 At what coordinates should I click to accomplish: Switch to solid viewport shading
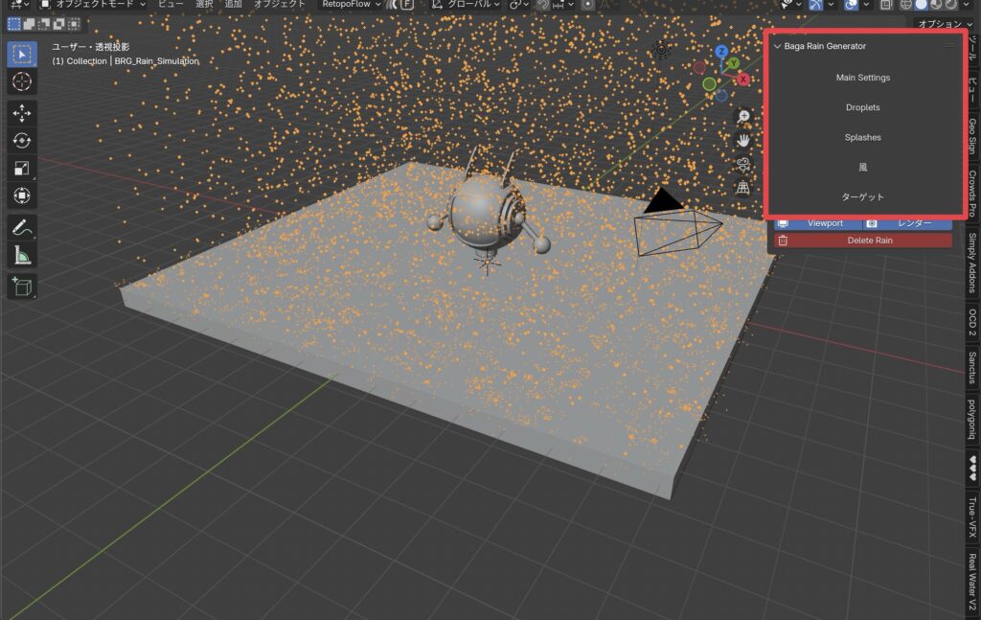pyautogui.click(x=921, y=5)
